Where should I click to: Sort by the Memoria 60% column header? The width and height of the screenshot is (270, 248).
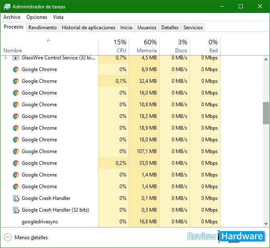(144, 46)
